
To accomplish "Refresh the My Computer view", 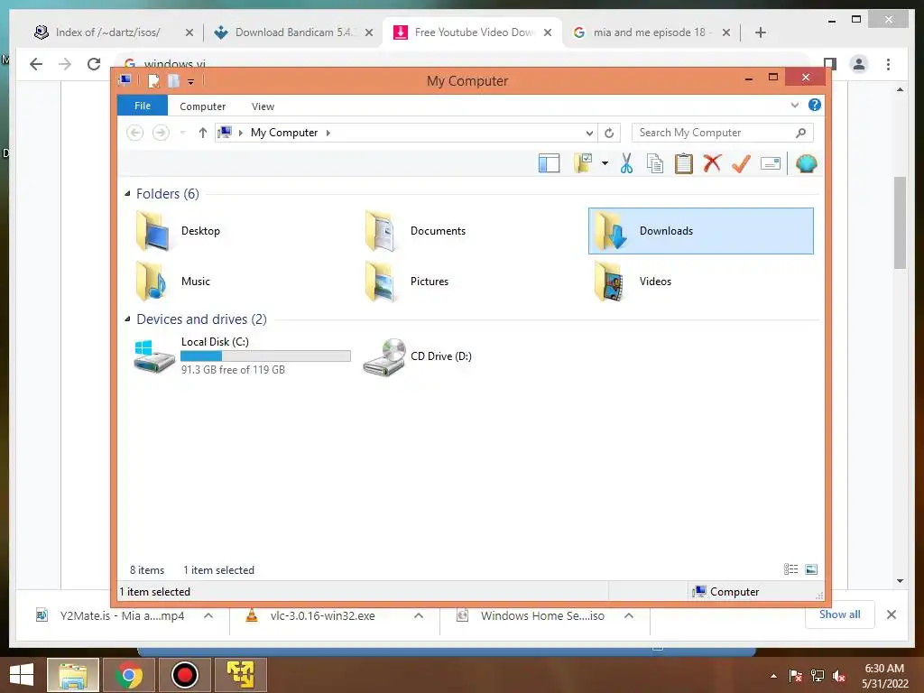I will click(609, 133).
